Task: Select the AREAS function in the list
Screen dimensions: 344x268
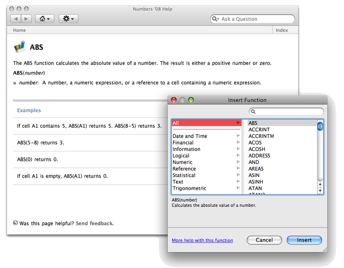Action: point(283,169)
